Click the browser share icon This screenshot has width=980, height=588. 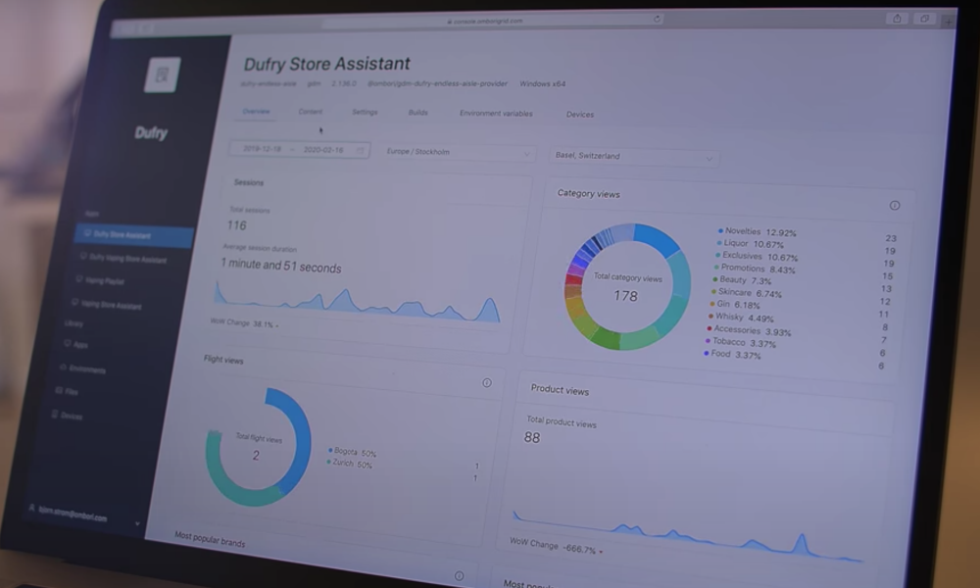[897, 18]
